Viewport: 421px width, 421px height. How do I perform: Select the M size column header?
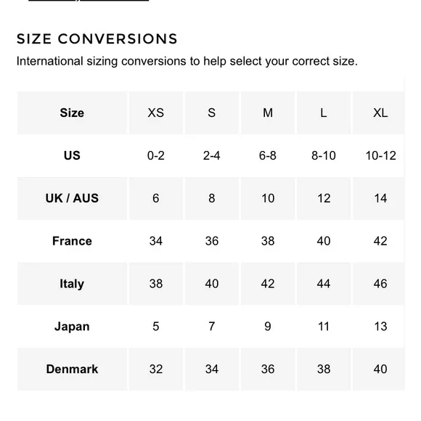(268, 113)
